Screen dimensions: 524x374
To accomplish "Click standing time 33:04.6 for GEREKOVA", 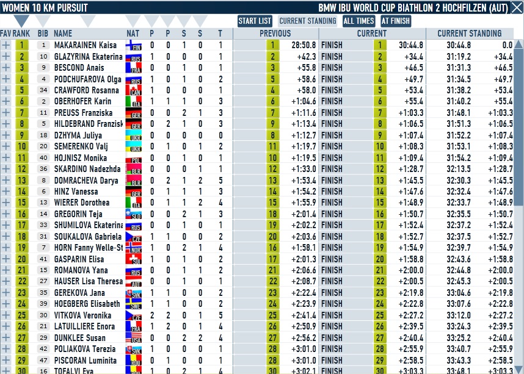I will click(459, 293).
